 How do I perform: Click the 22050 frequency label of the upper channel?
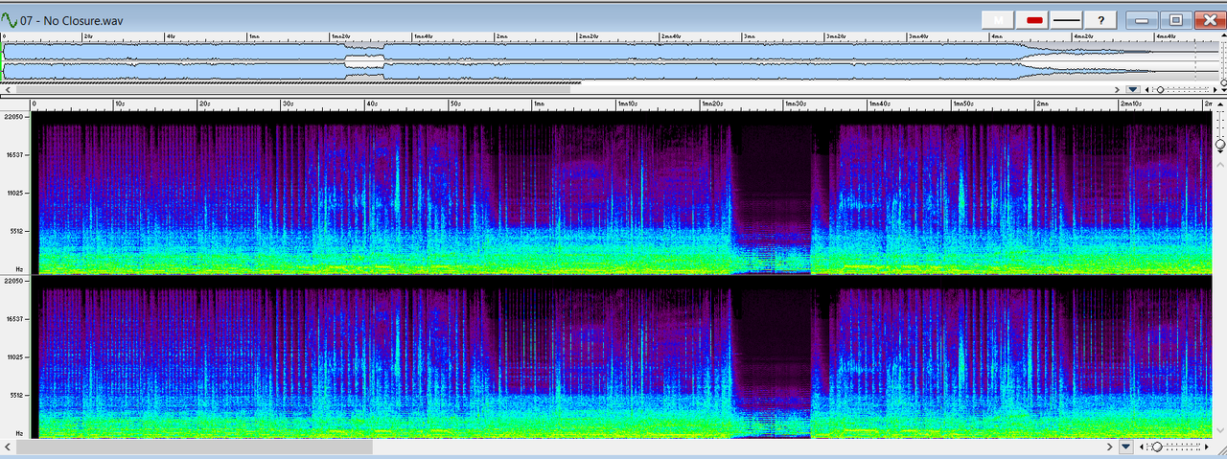[15, 117]
